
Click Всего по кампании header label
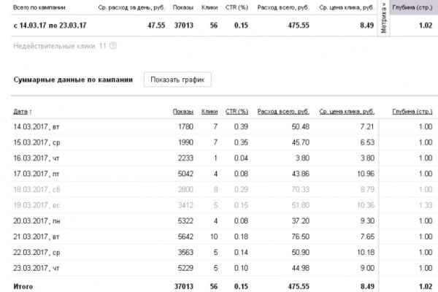tap(39, 7)
